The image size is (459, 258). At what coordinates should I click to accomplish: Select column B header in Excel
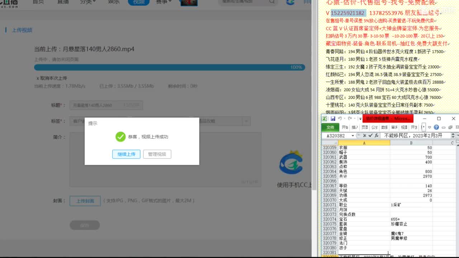point(411,143)
